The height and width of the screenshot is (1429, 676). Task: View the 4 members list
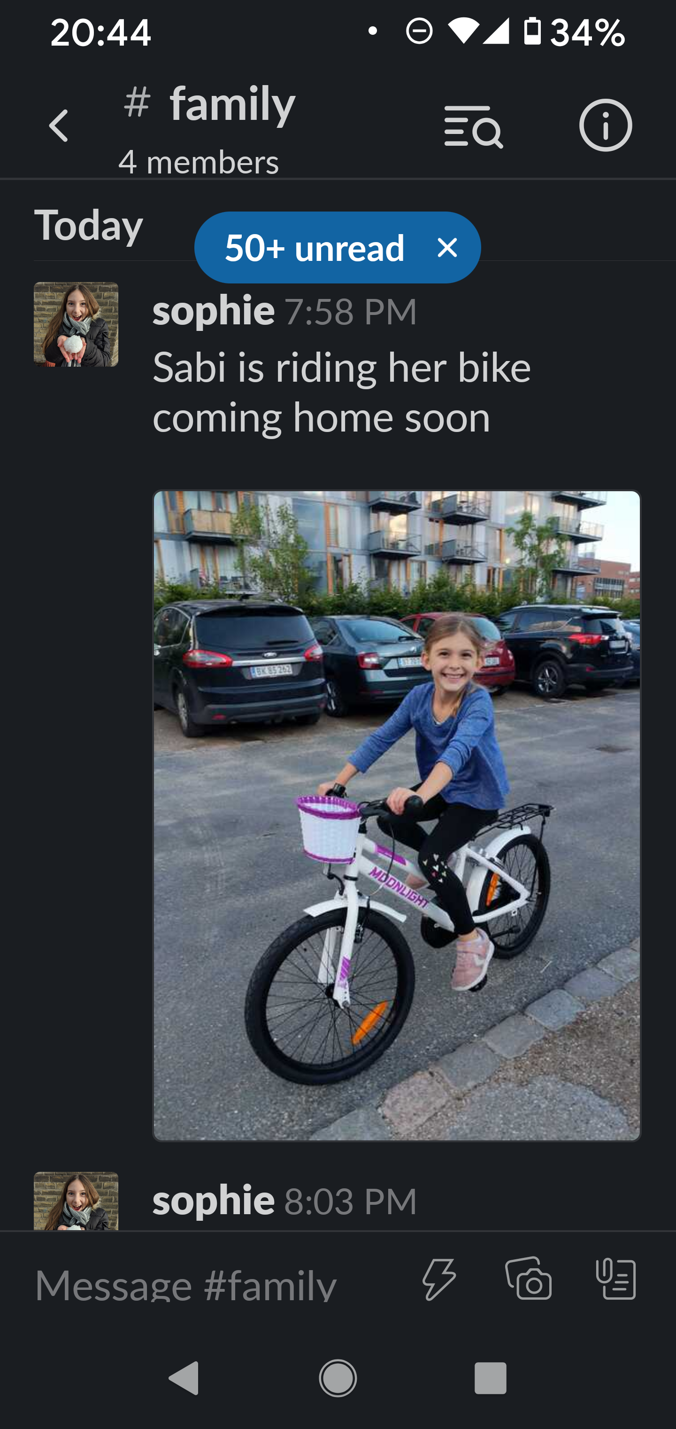(x=199, y=162)
